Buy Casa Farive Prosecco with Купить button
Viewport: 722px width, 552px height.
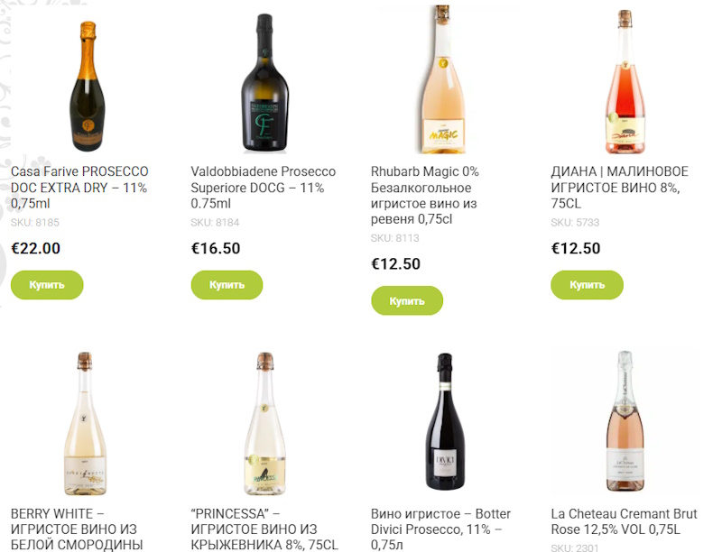[47, 285]
